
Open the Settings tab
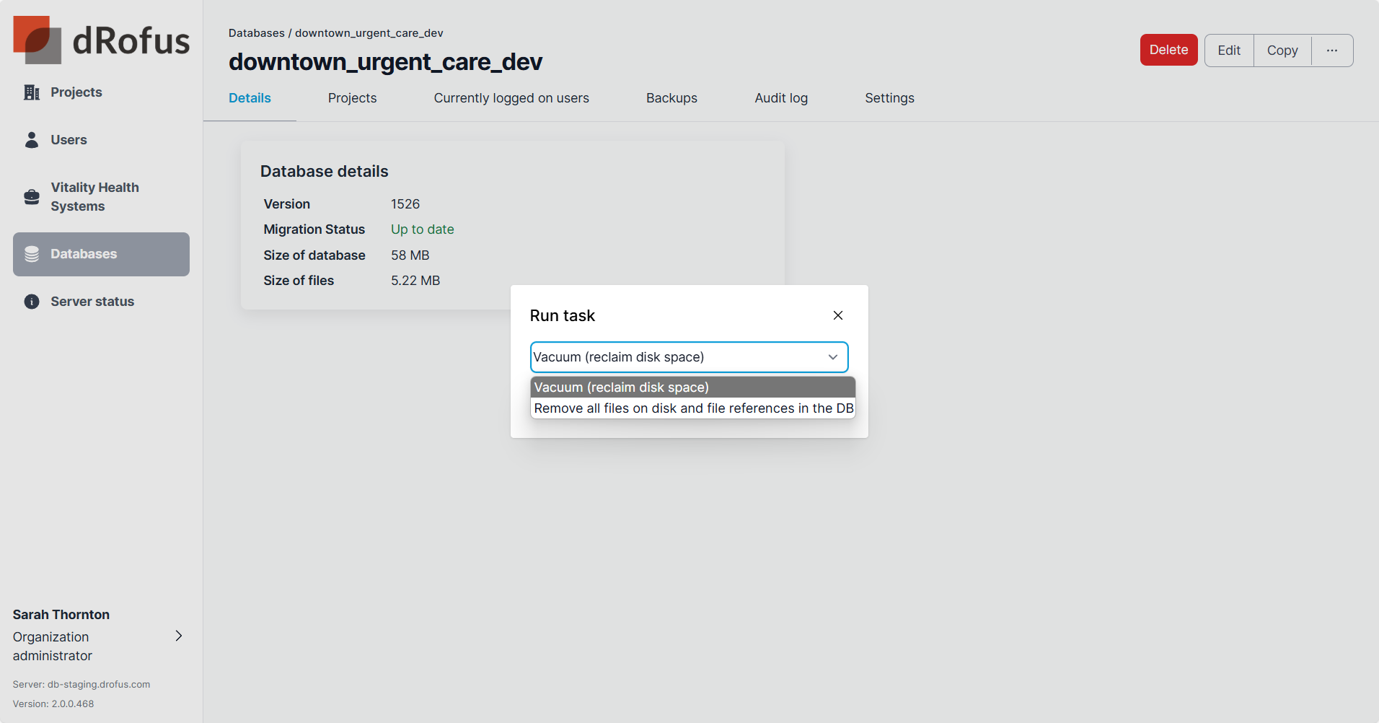889,98
